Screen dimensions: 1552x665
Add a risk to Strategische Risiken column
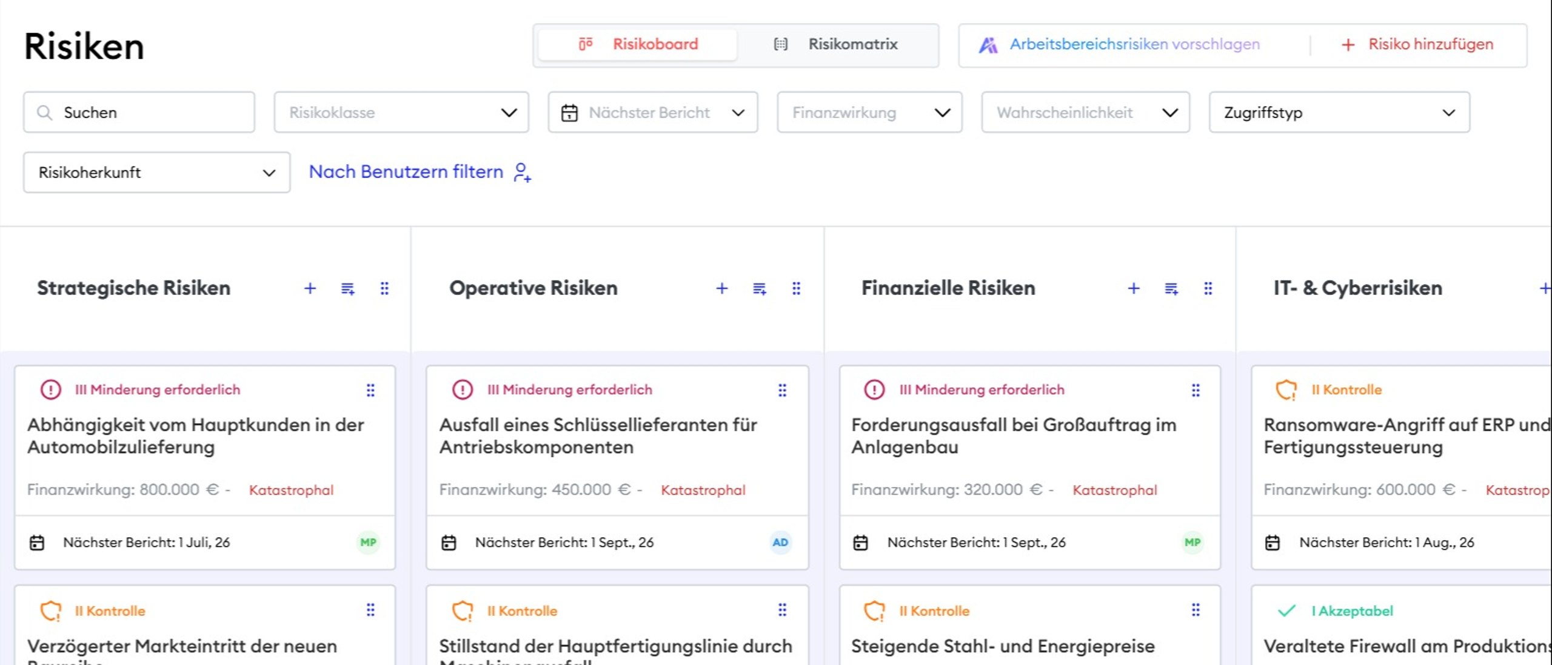(310, 288)
